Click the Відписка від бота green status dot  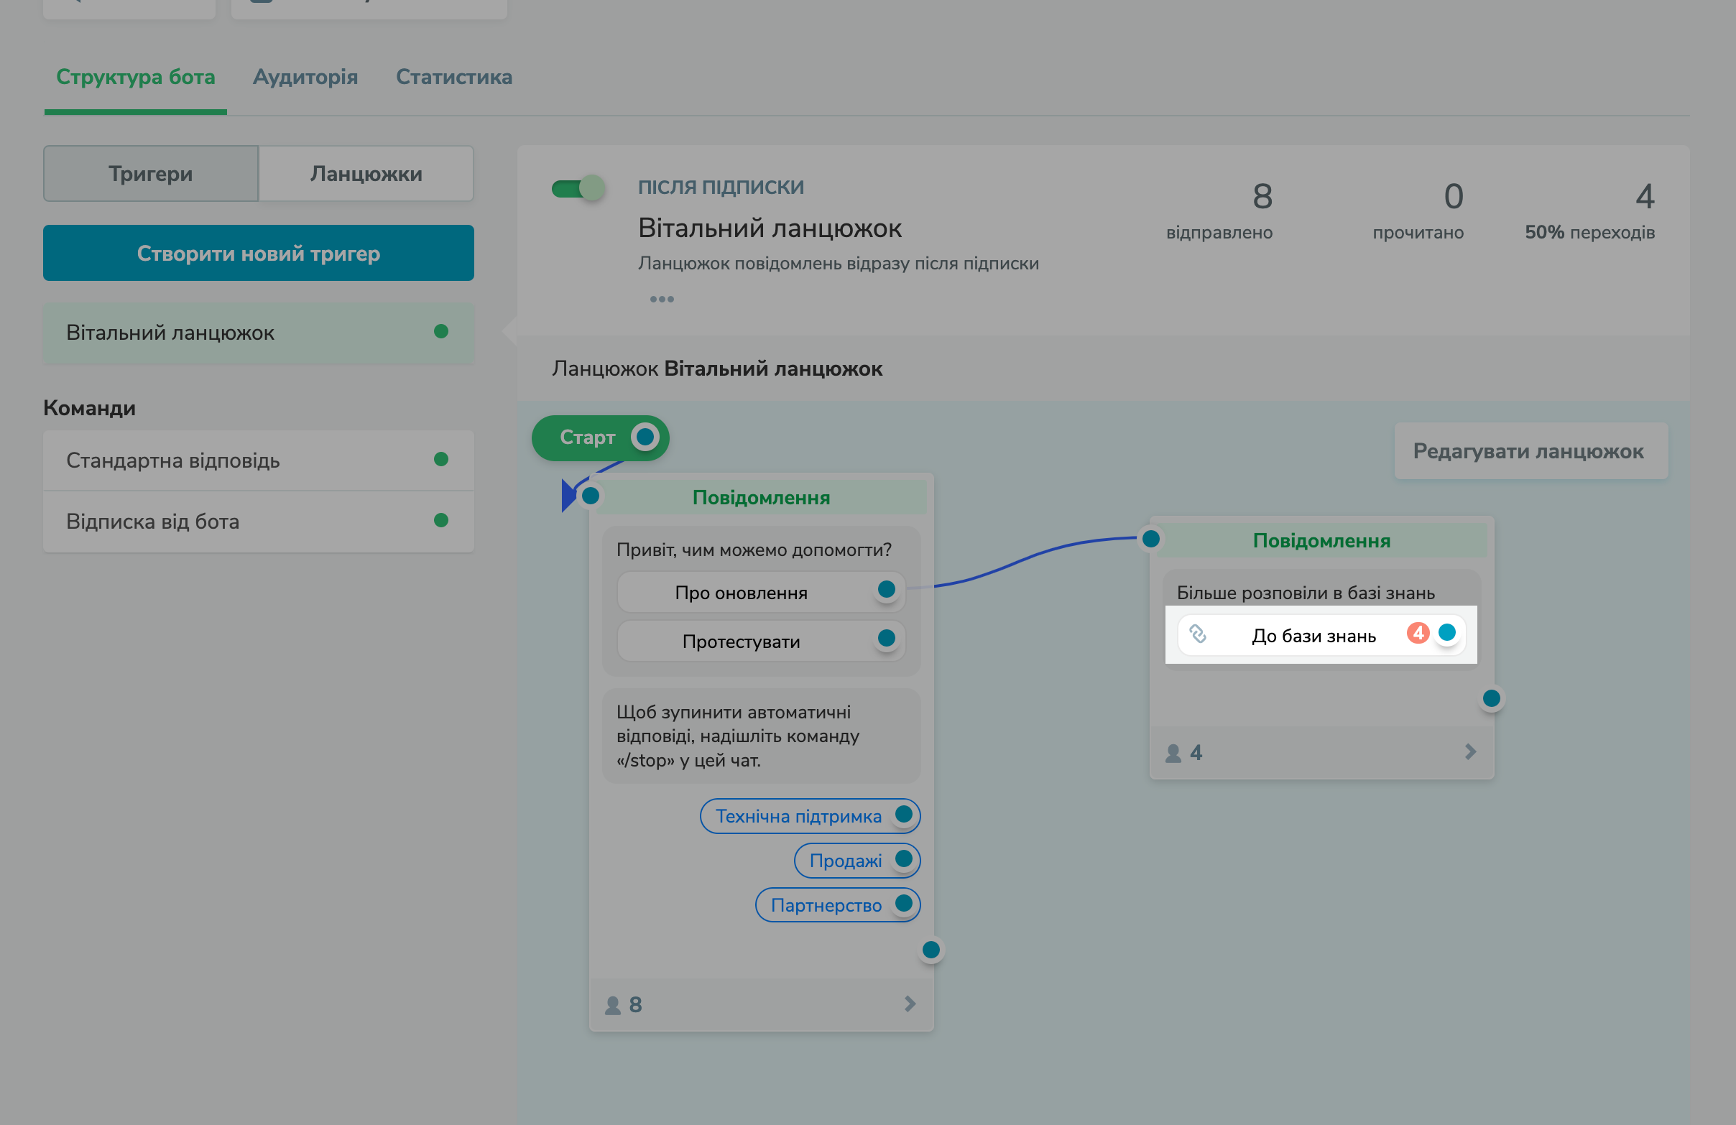(440, 520)
